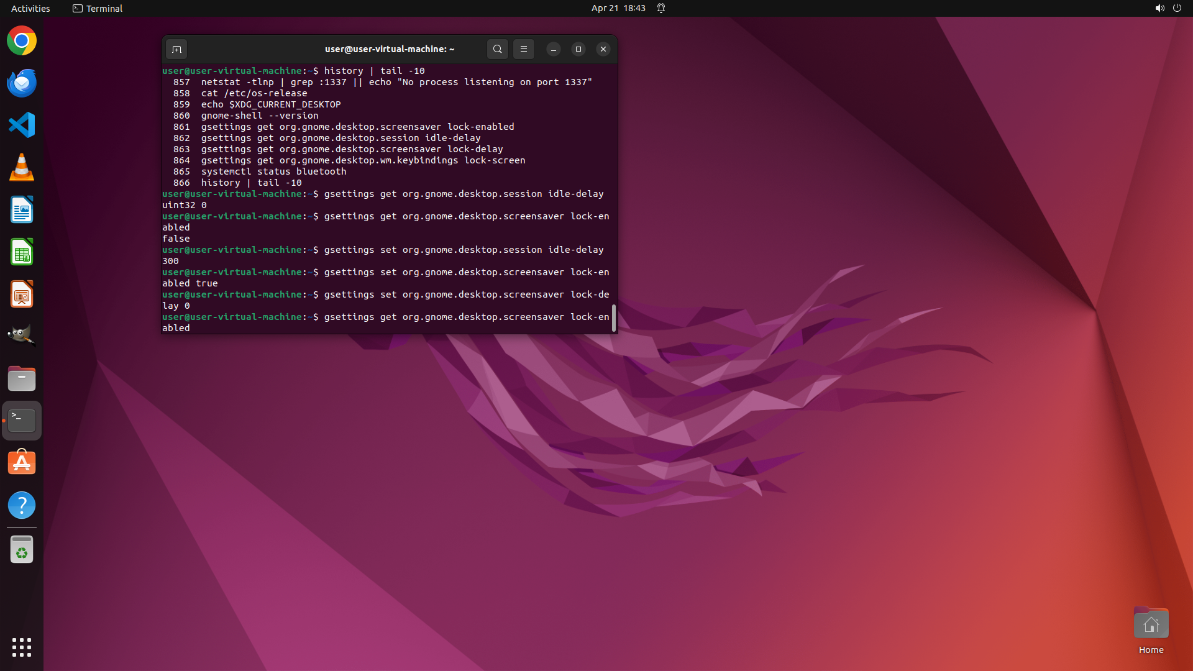Click the terminal search icon
The width and height of the screenshot is (1193, 671).
tap(497, 49)
